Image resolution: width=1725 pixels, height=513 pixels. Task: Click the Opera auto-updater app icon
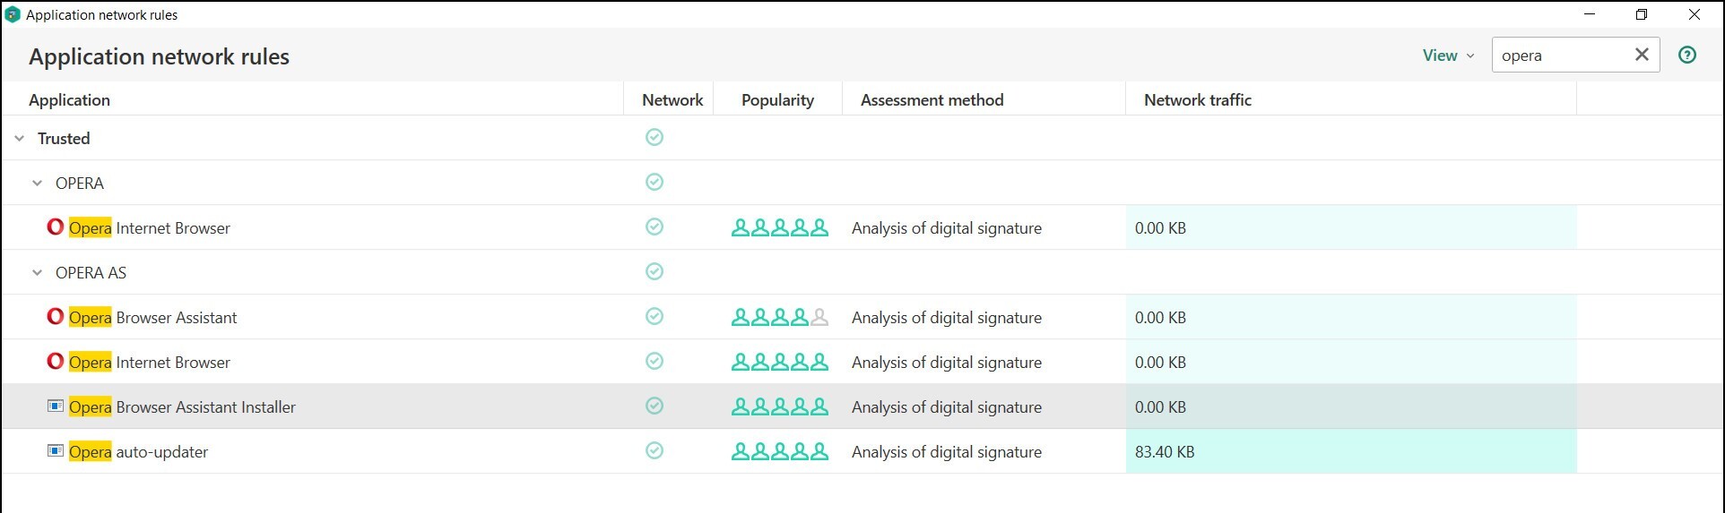[x=56, y=451]
